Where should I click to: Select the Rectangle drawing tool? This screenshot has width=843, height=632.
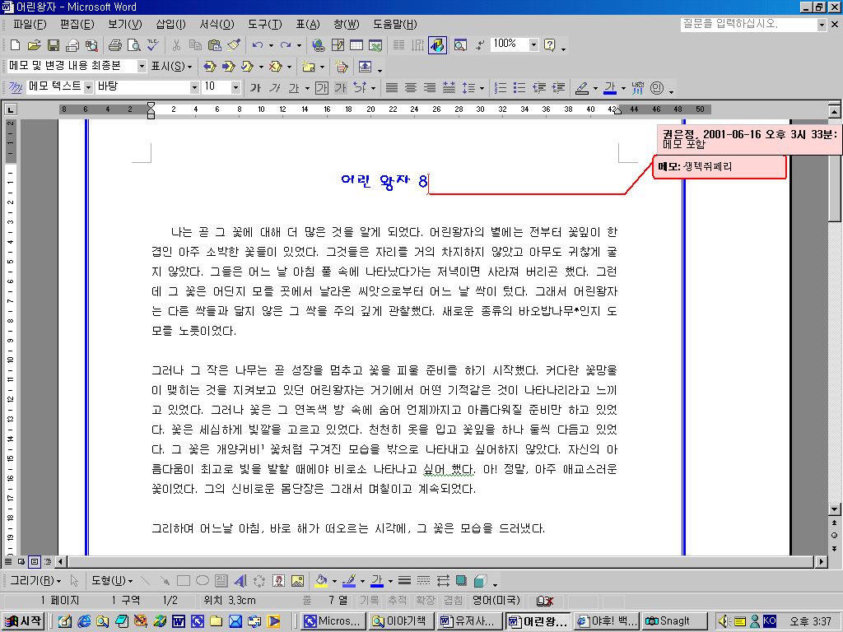click(x=184, y=580)
